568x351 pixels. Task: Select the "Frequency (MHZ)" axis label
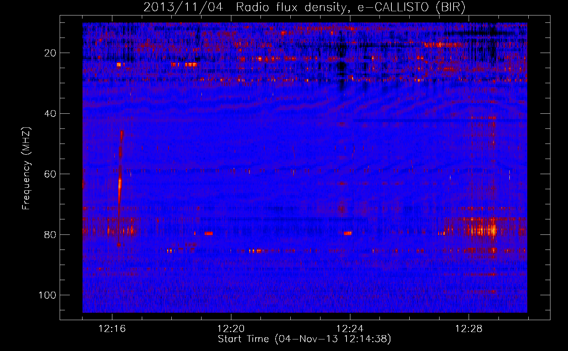click(27, 168)
